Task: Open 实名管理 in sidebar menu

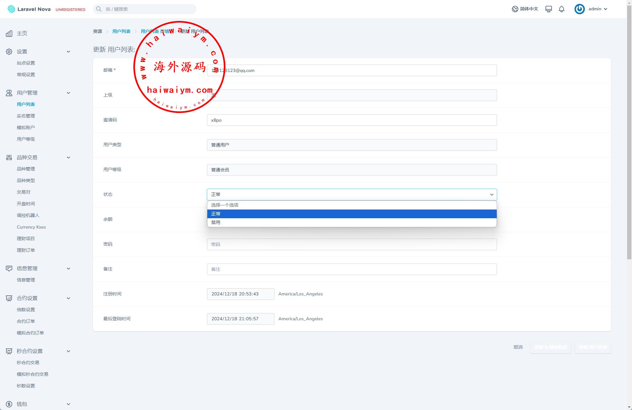Action: point(26,116)
